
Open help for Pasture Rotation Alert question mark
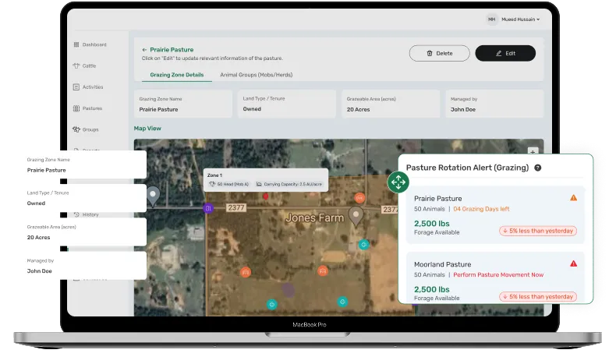tap(538, 168)
